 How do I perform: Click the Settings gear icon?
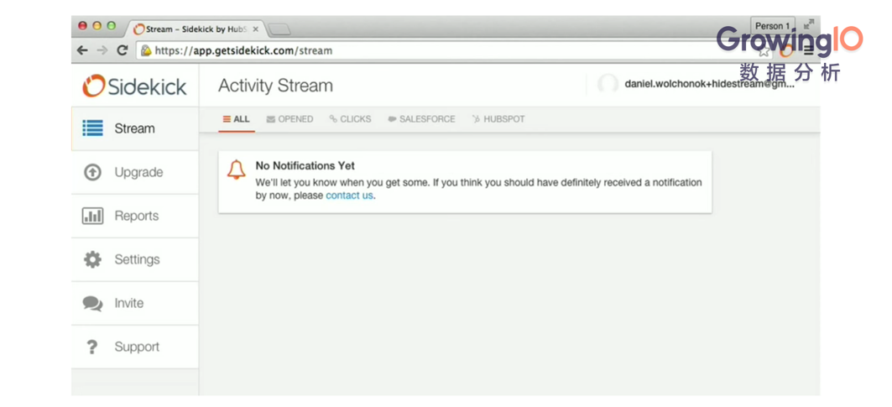[93, 259]
